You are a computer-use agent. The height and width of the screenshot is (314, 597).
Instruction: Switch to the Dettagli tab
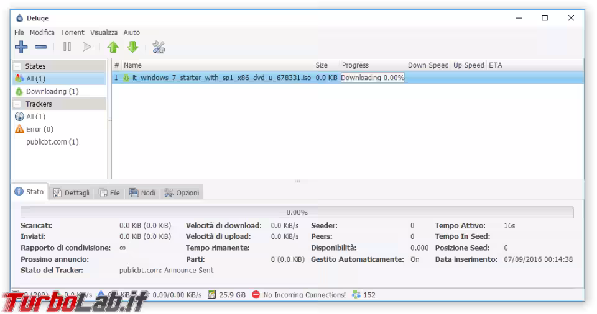(x=72, y=193)
